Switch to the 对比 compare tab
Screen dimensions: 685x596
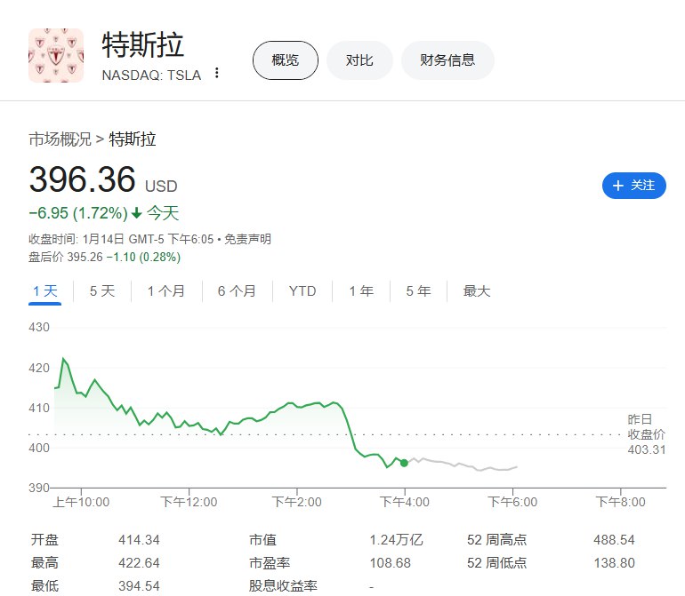pyautogui.click(x=359, y=60)
